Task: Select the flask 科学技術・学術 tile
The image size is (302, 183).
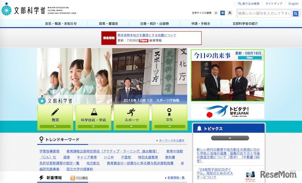Action: (93, 117)
